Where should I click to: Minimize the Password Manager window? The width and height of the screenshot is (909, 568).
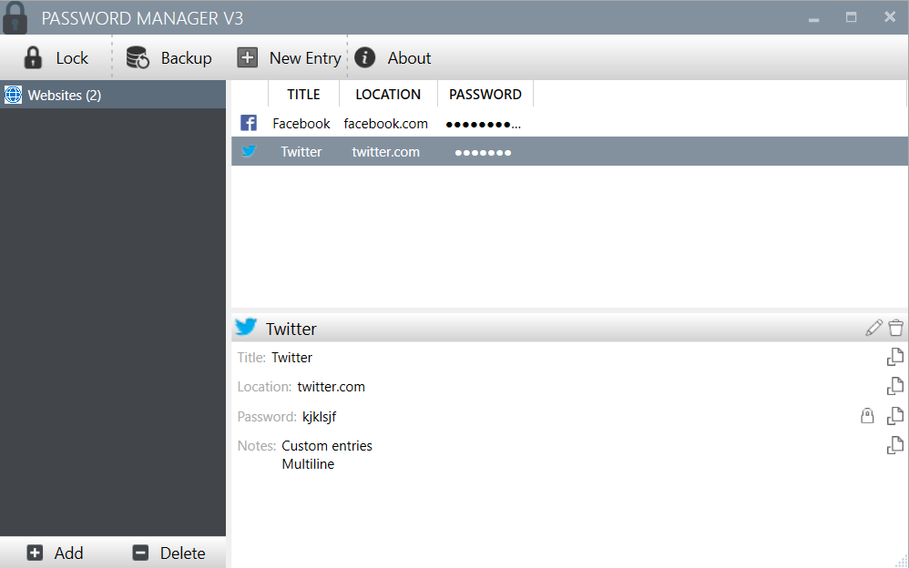[814, 18]
